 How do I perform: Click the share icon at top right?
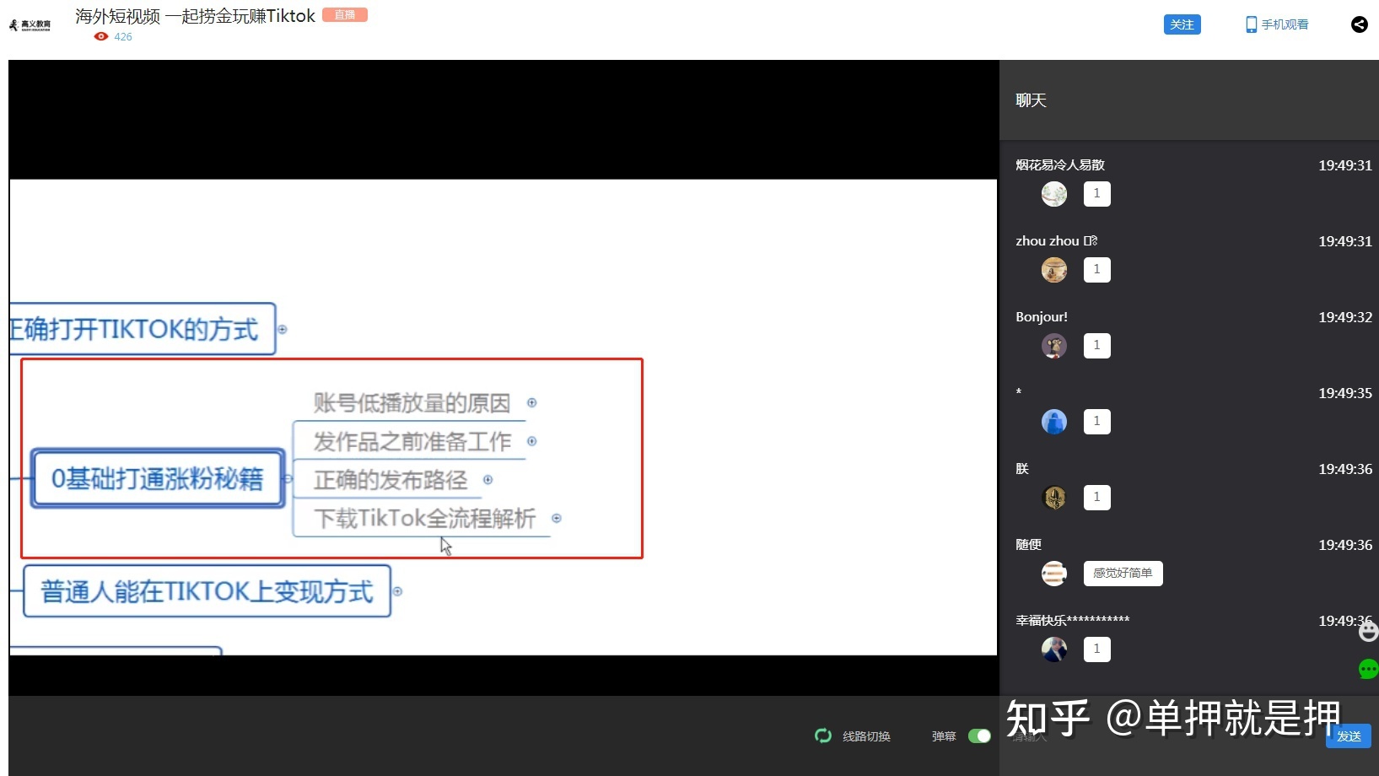click(1359, 24)
